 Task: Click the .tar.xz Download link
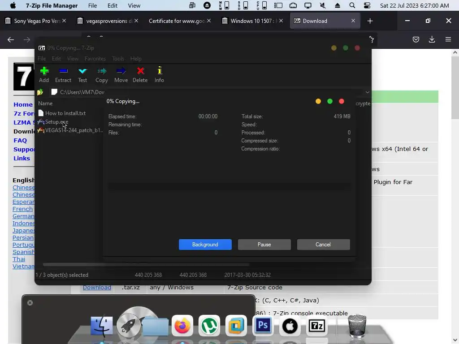pos(97,288)
